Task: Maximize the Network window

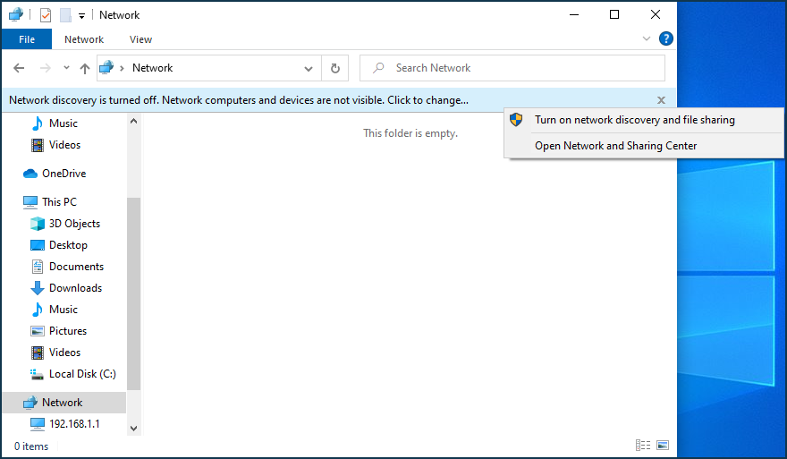Action: (614, 14)
